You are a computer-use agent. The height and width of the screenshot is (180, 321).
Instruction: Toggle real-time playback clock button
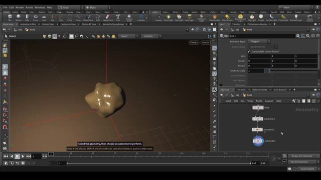click(23, 163)
